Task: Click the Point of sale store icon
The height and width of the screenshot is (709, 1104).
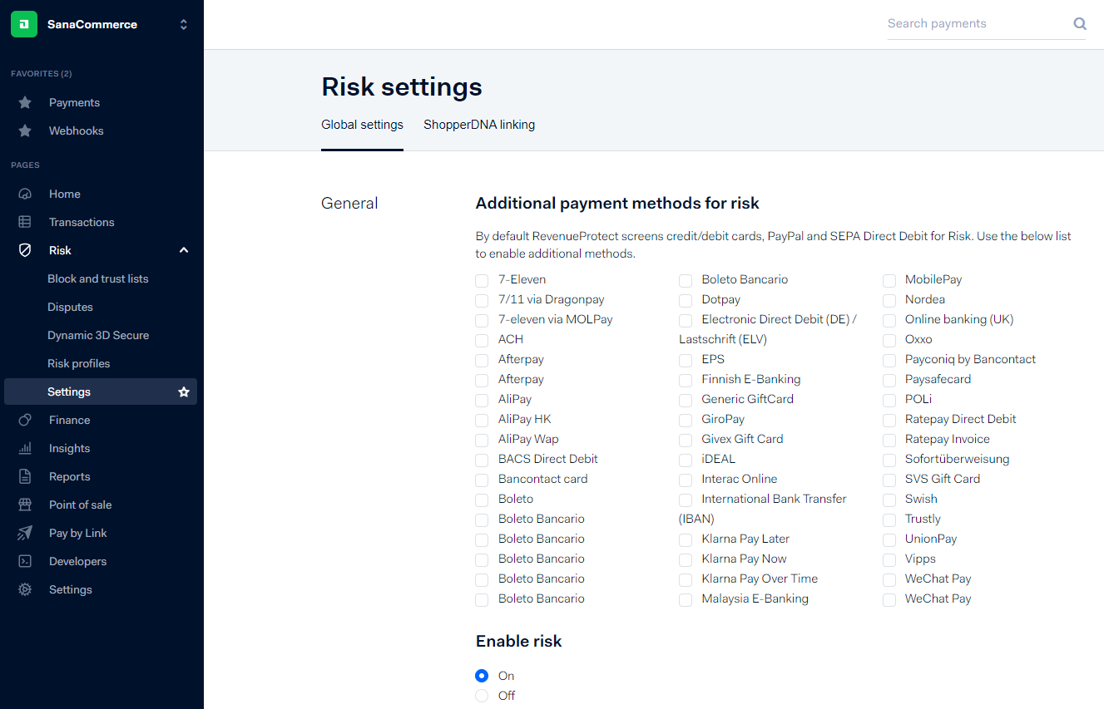Action: (x=25, y=505)
